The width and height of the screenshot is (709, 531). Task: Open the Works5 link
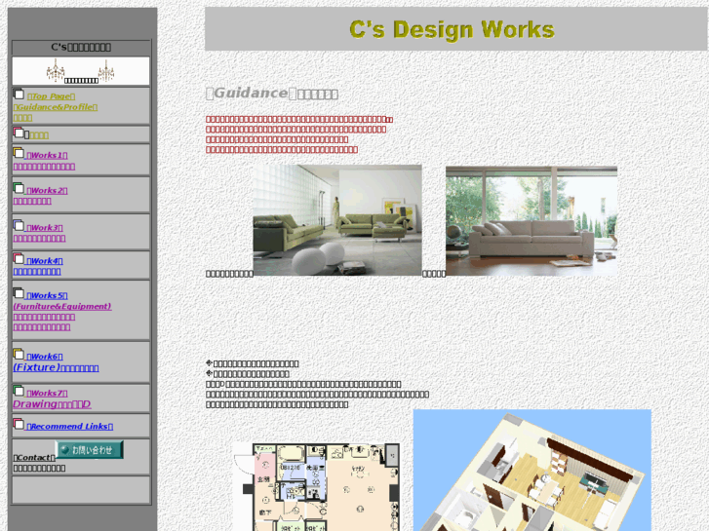click(x=47, y=295)
